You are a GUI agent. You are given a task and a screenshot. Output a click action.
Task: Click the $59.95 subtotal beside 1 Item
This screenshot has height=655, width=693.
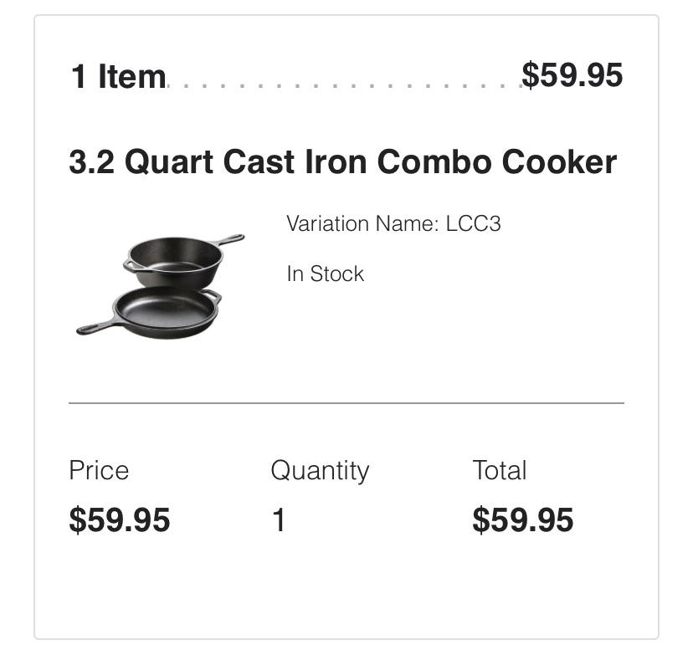point(572,75)
